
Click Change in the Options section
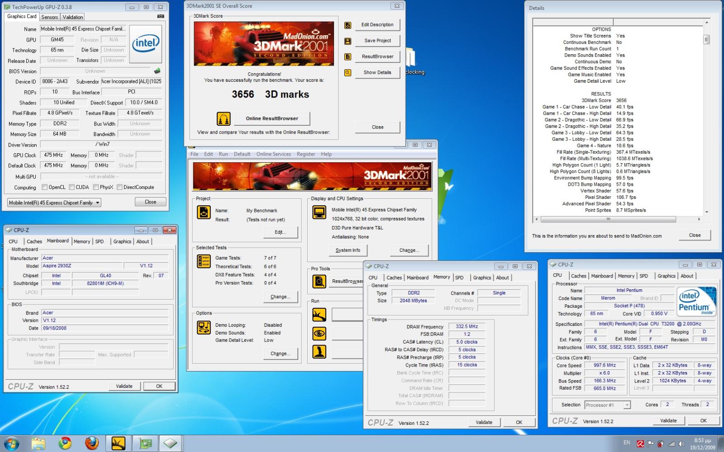[281, 353]
